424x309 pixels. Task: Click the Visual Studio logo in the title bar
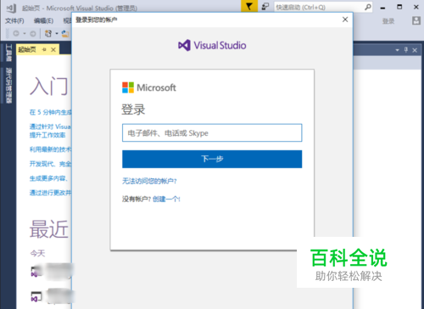(11, 8)
